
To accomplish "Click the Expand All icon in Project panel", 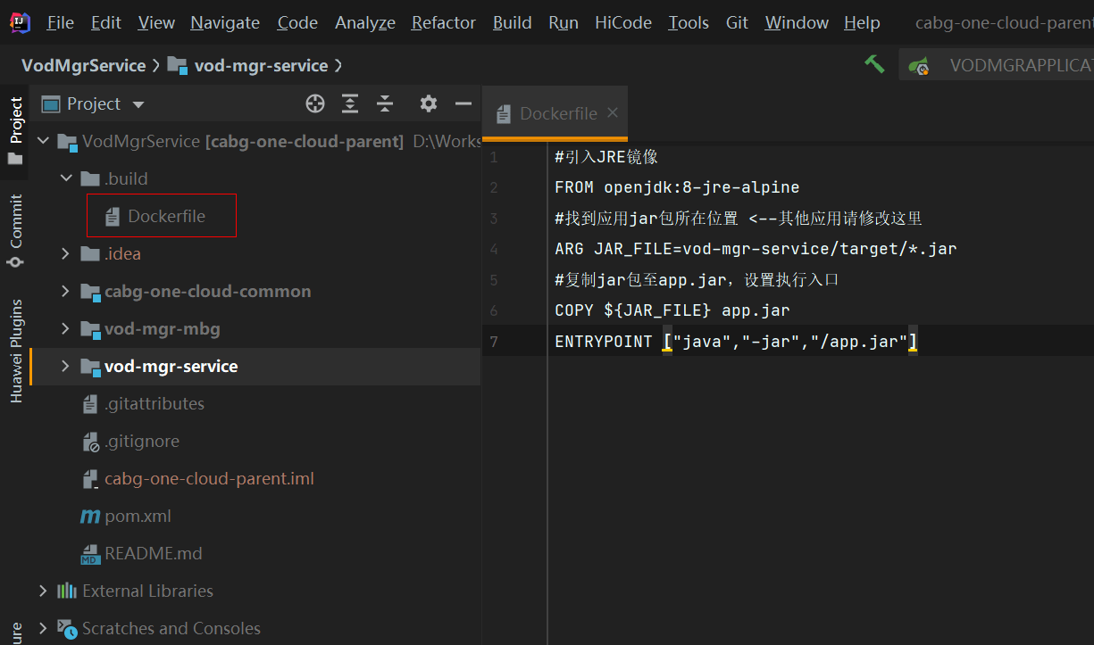I will [350, 104].
